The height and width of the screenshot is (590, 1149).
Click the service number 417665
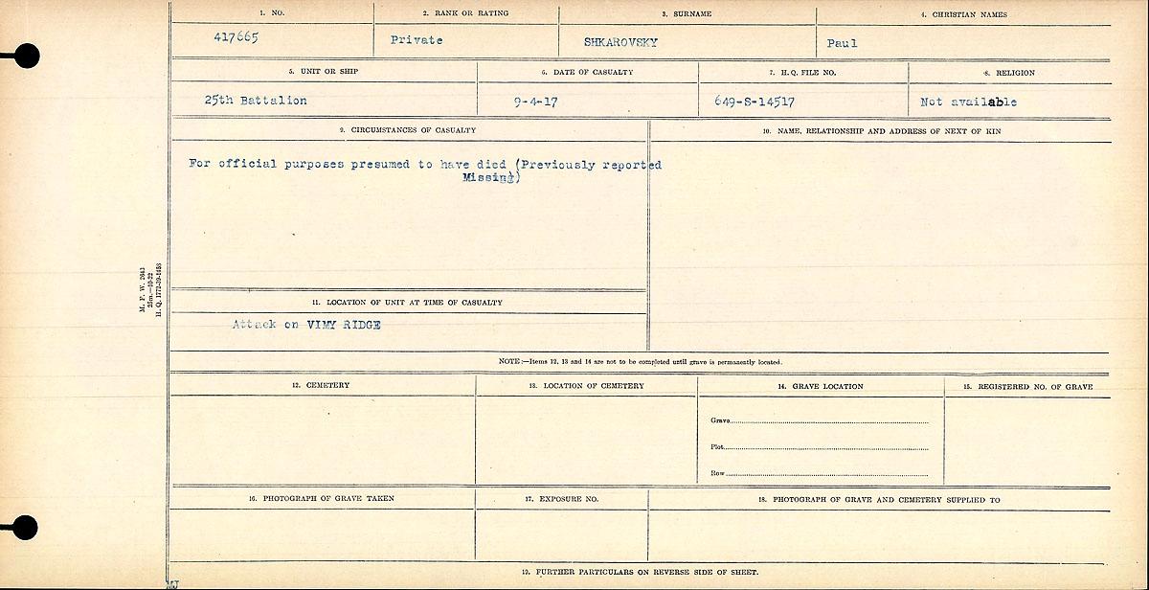[x=237, y=39]
